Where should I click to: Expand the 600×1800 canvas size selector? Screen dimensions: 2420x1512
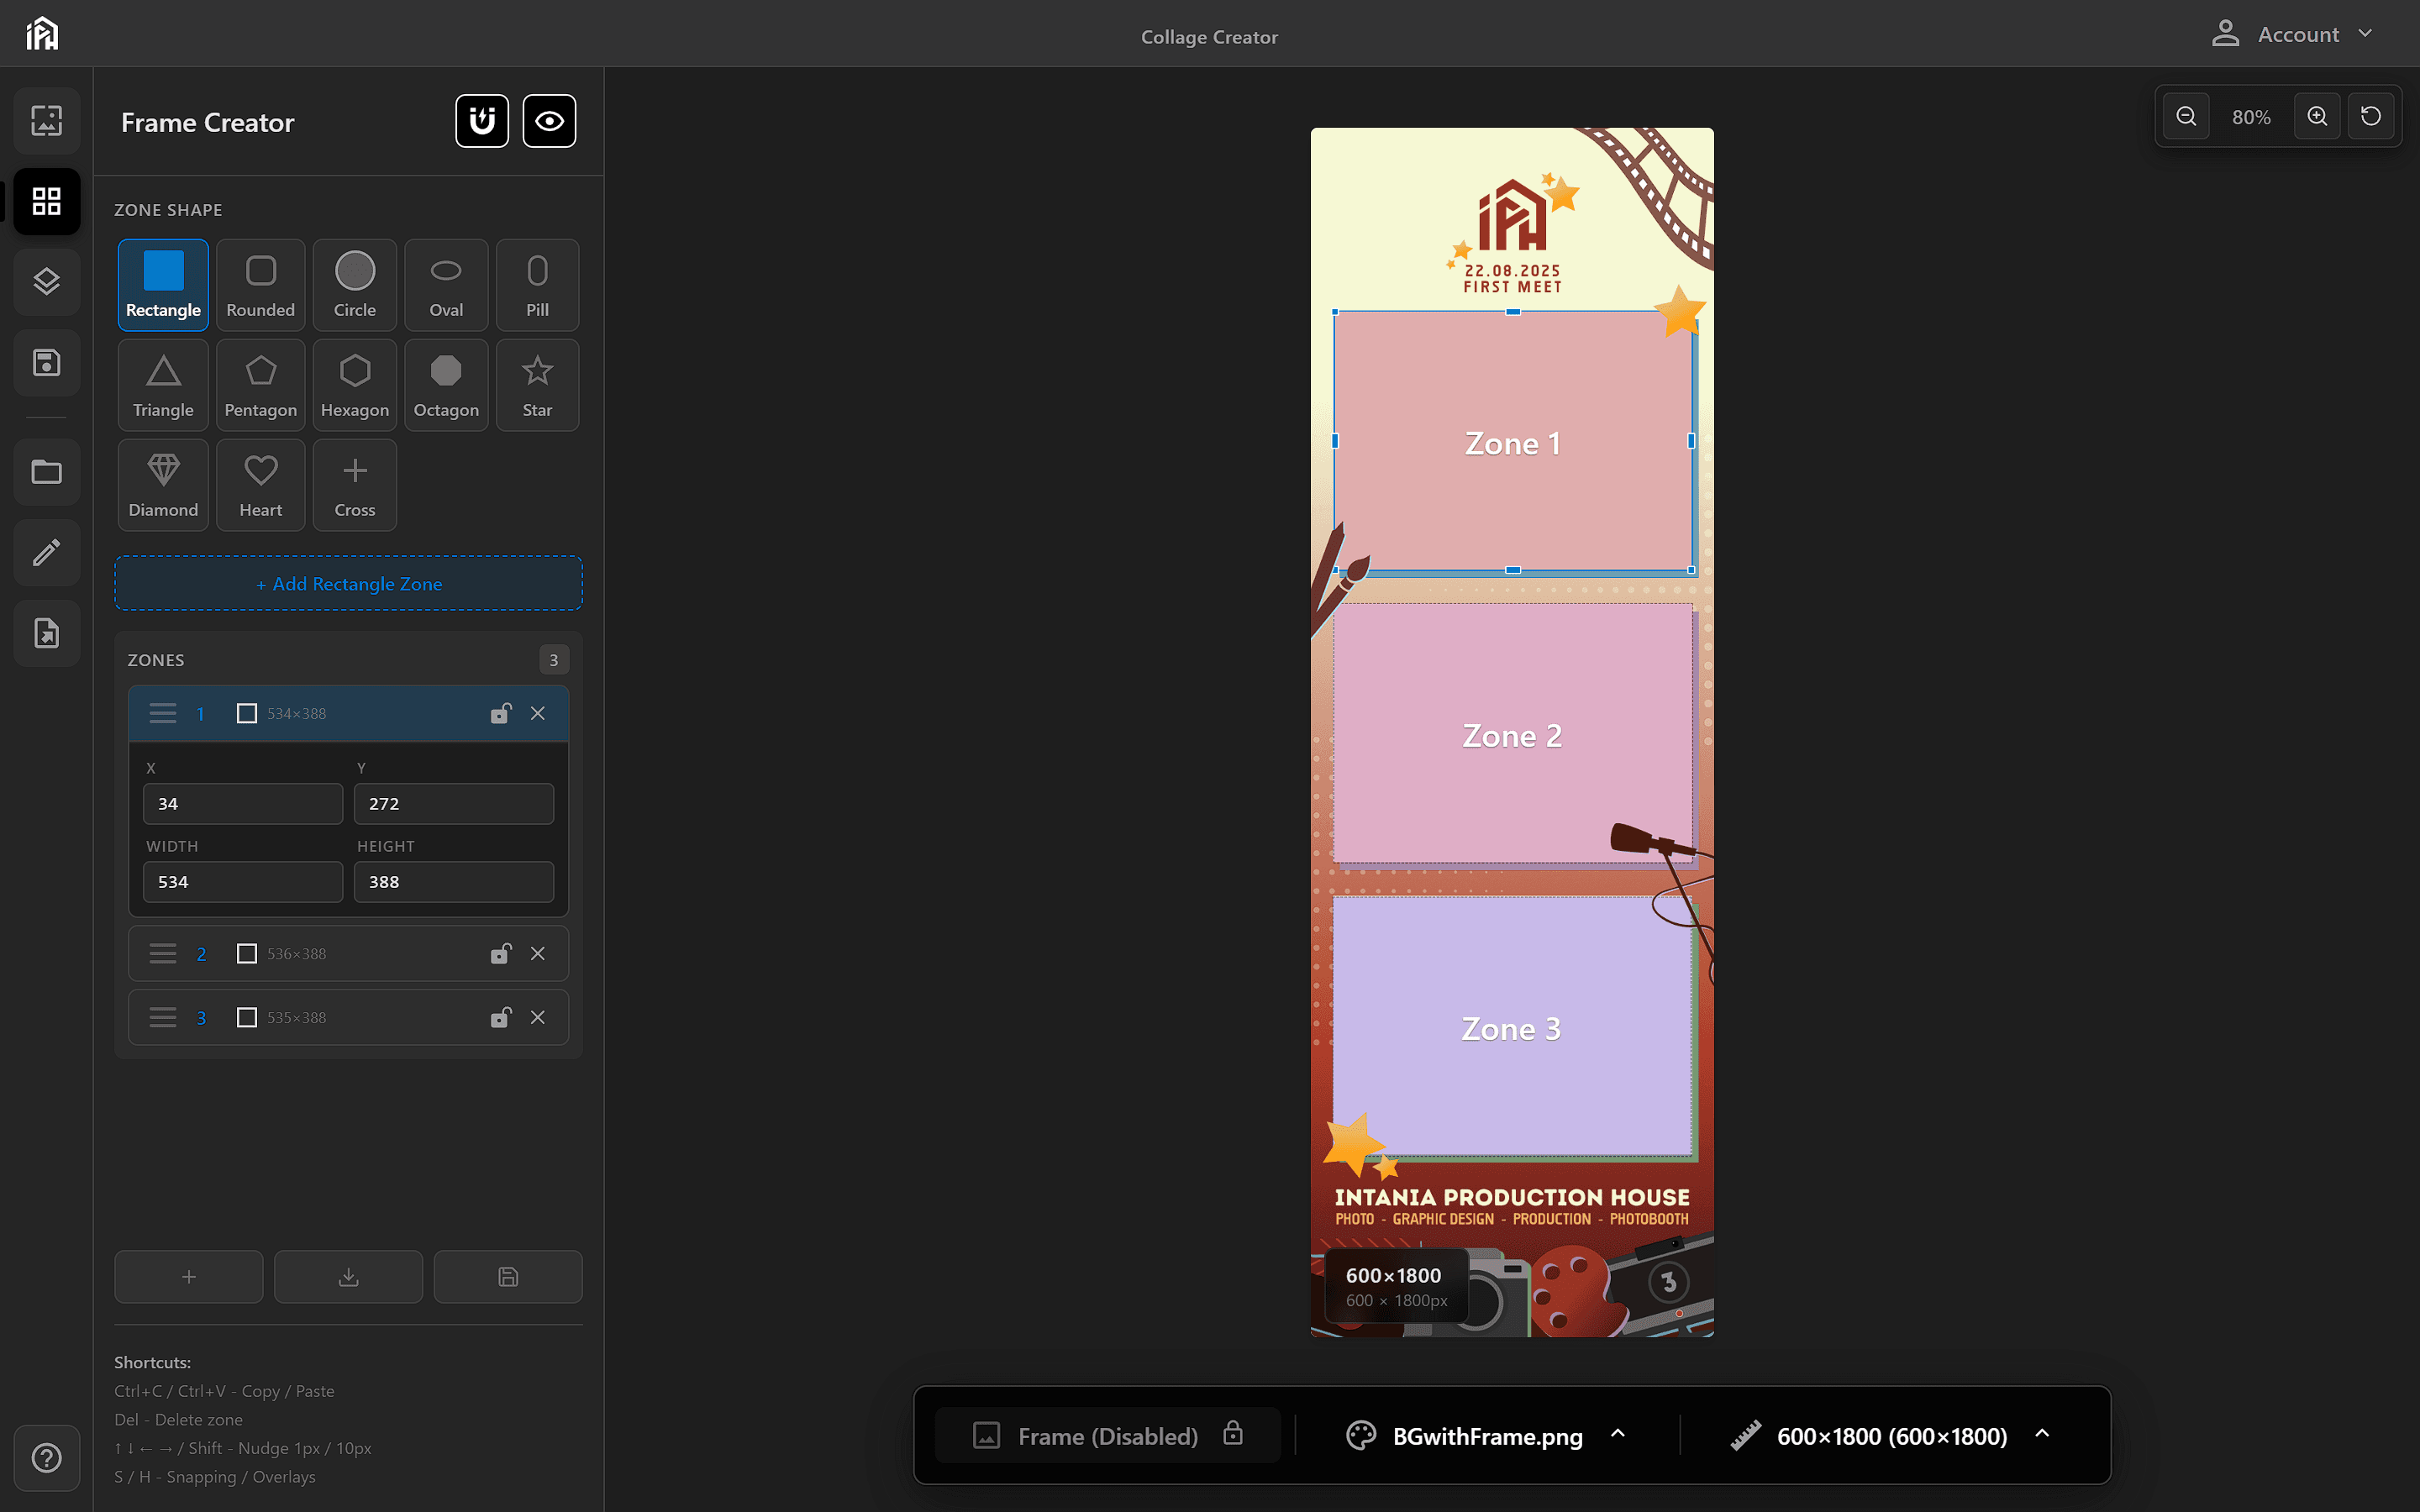pos(1891,1436)
